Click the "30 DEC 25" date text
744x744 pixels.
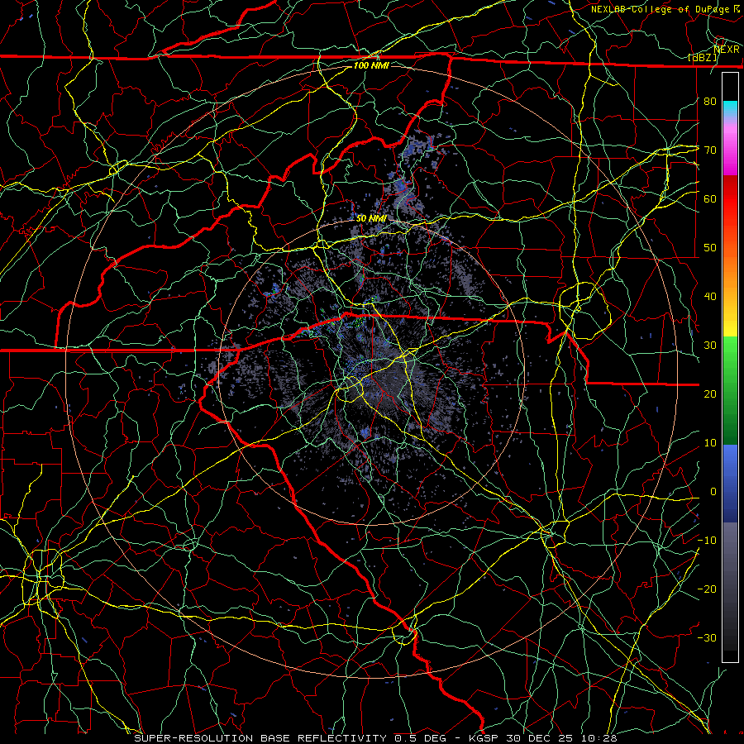click(540, 738)
